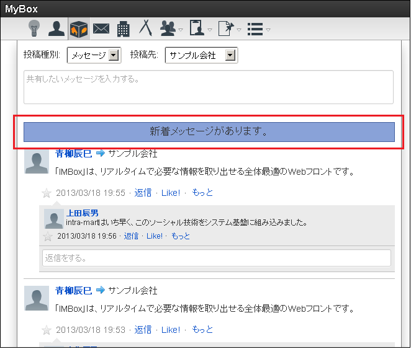This screenshot has height=349, width=411.
Task: Click 返信 on the 19:53 post
Action: [143, 330]
